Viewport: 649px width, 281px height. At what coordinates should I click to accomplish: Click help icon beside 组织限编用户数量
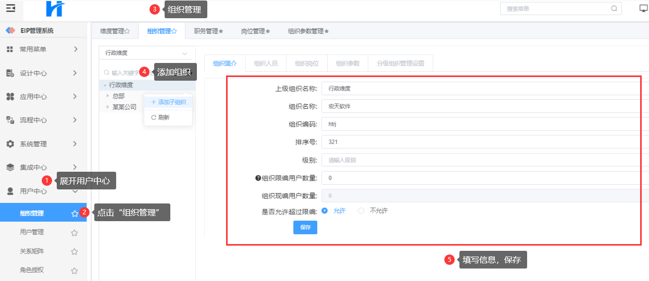point(258,178)
